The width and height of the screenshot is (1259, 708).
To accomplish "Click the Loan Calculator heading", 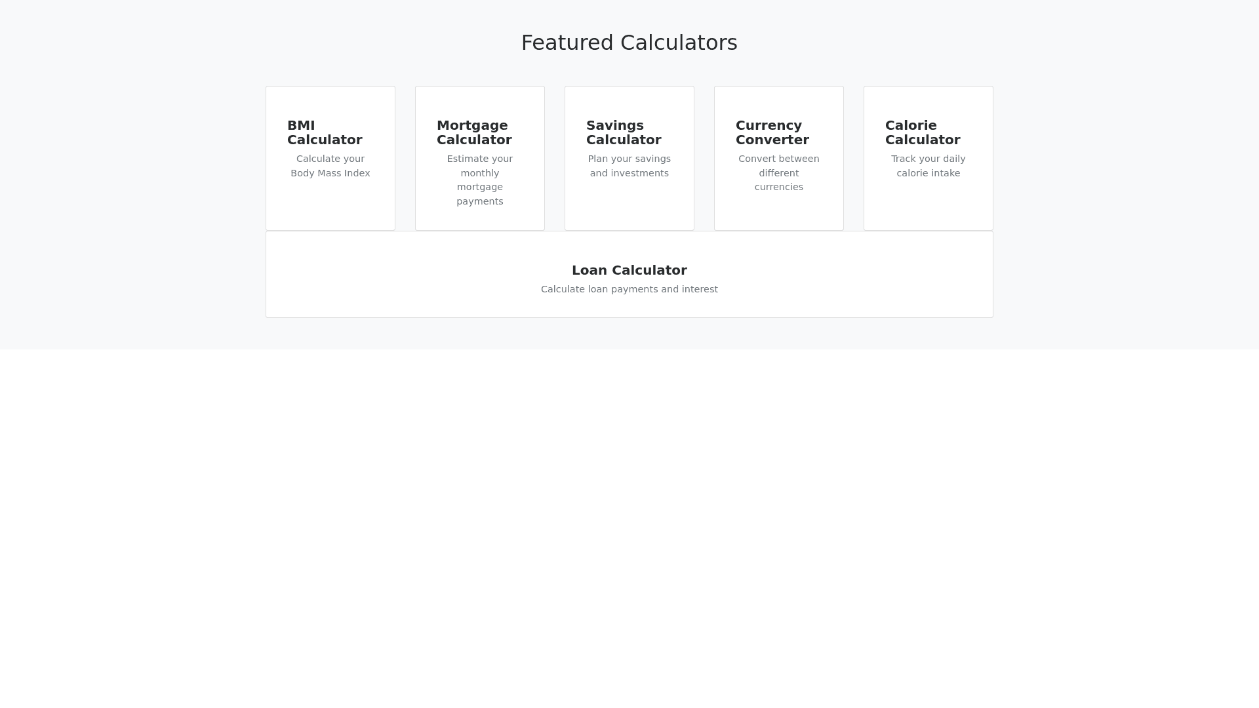I will 629,270.
